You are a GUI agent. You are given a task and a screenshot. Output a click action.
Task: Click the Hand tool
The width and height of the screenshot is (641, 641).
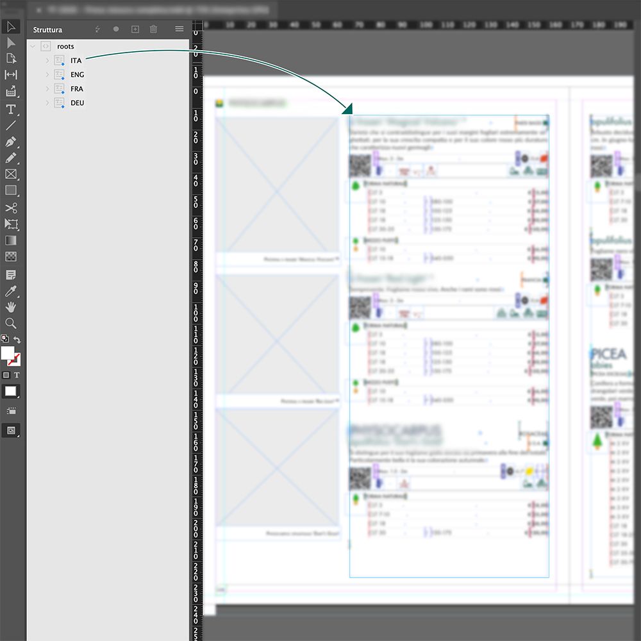point(11,308)
